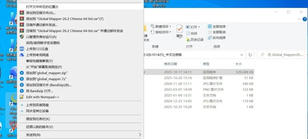This screenshot has width=308, height=139.
Task: Open 历史记录 in the ribbon
Action: click(195, 40)
